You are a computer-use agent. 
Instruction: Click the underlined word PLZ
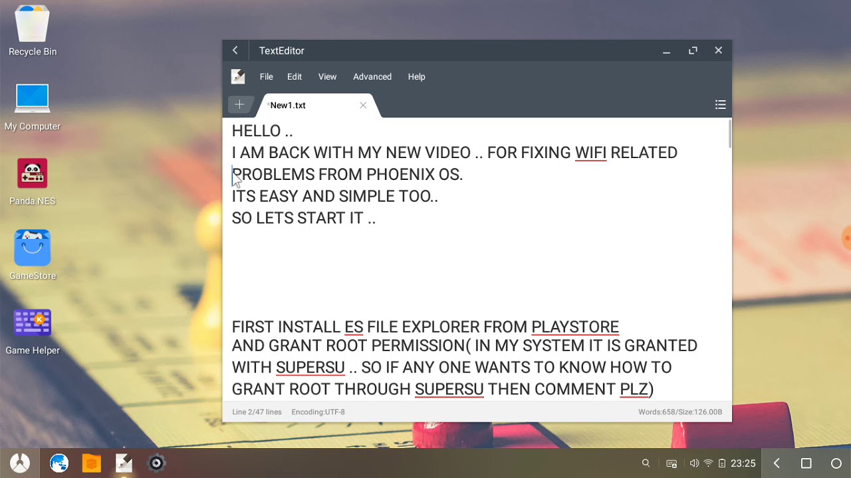(x=634, y=389)
